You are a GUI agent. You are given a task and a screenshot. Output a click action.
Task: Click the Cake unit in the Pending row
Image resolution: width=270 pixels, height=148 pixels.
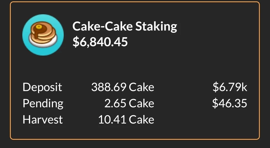[141, 103]
